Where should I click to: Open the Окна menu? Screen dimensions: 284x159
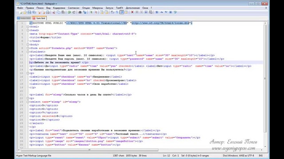(145, 8)
